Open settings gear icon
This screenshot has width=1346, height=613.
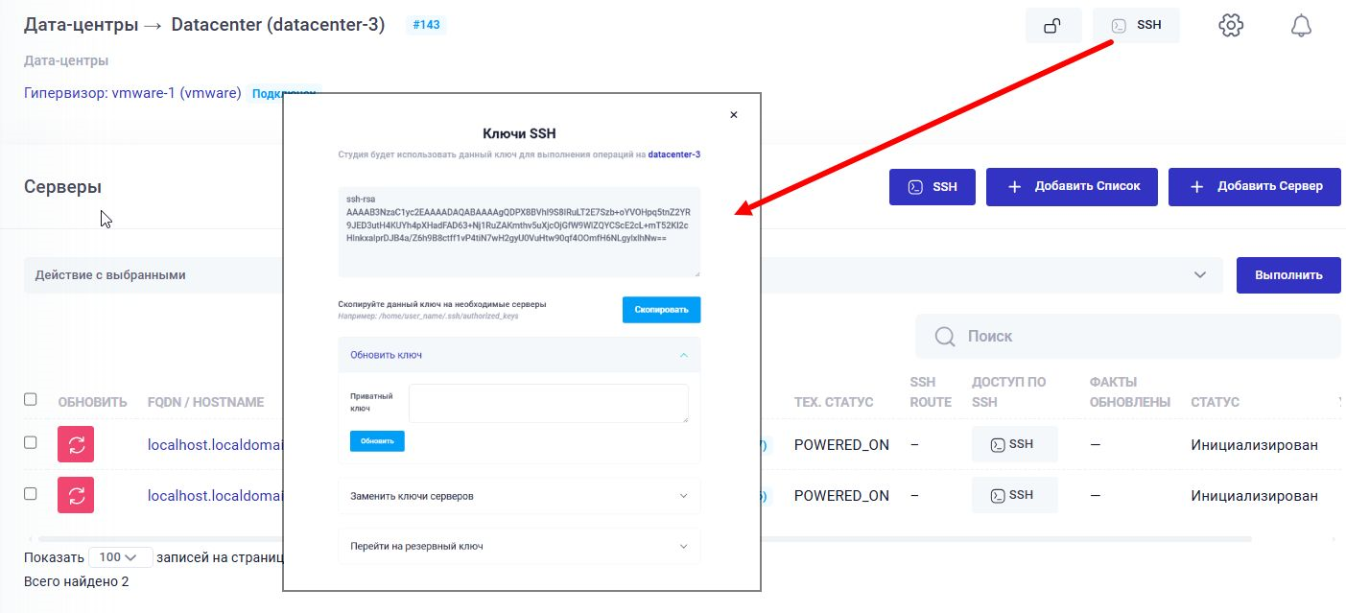(1231, 26)
